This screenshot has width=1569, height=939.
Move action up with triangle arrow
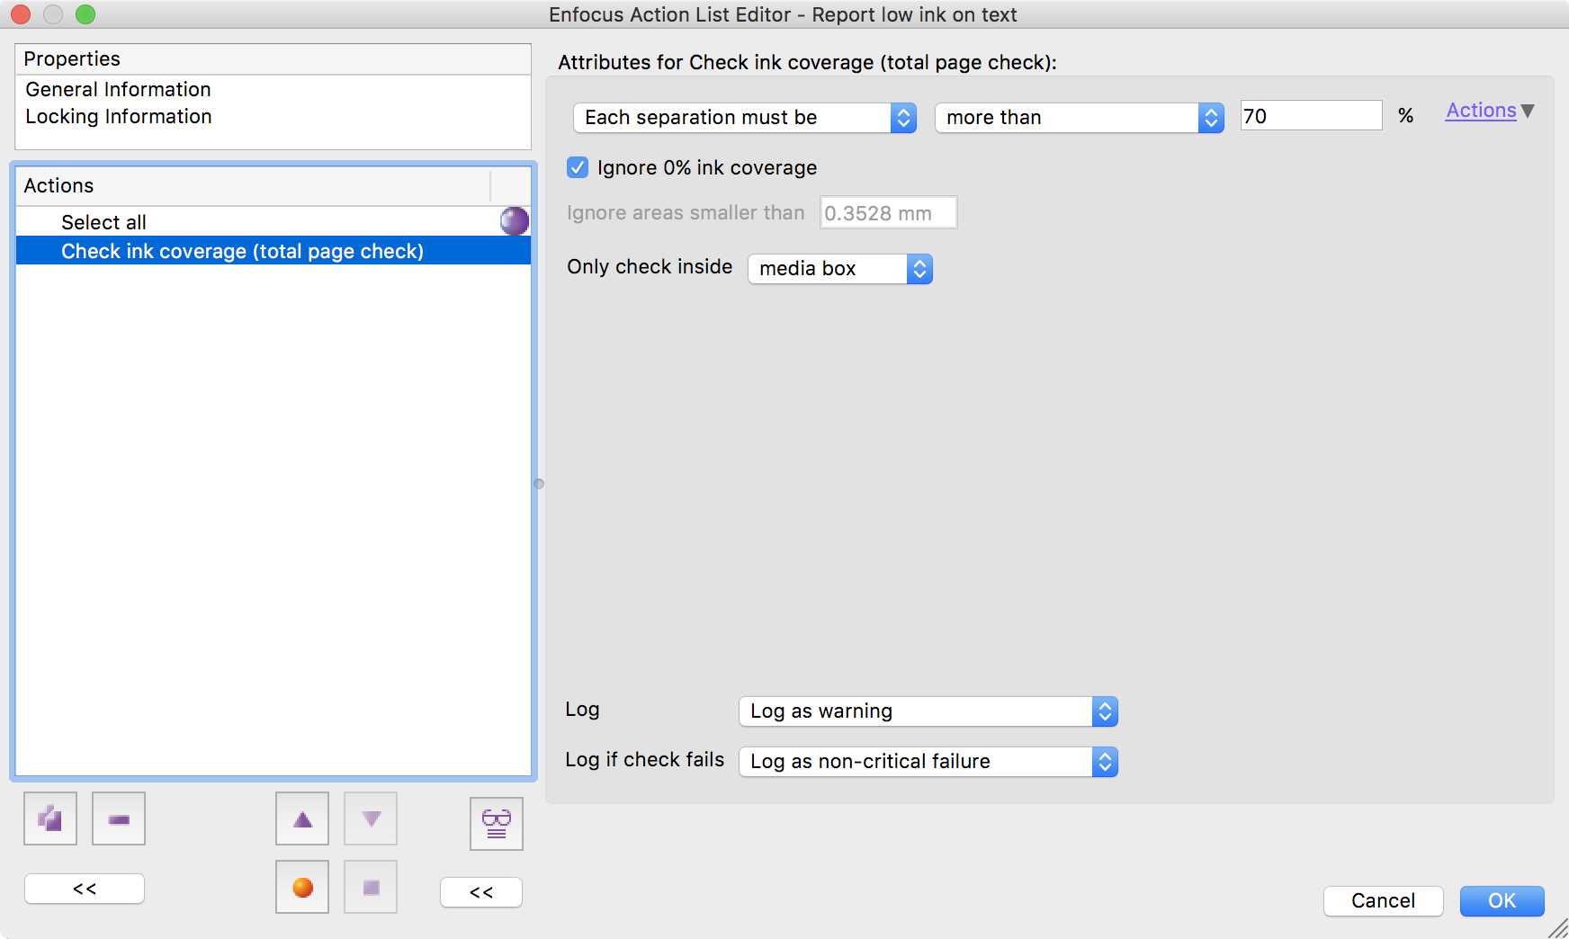pos(302,818)
